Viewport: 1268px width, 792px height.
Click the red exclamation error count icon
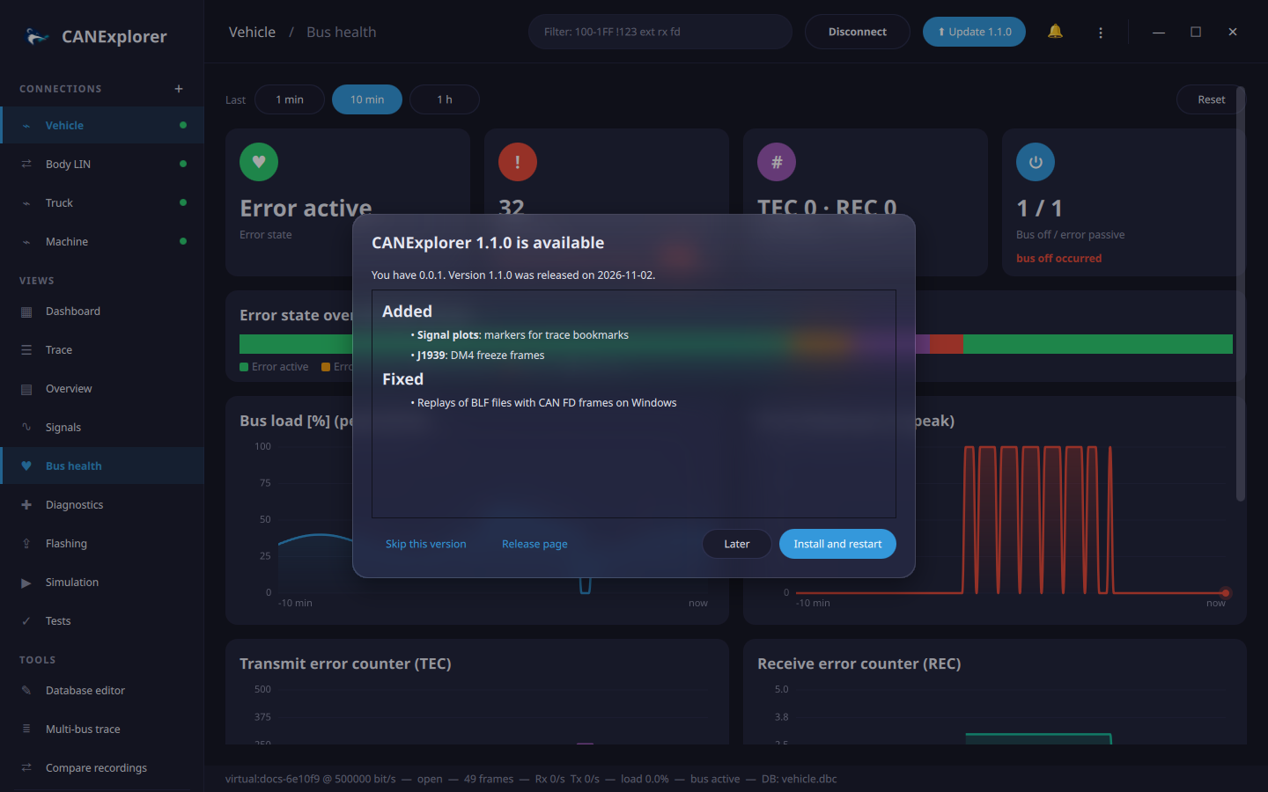[x=518, y=162]
